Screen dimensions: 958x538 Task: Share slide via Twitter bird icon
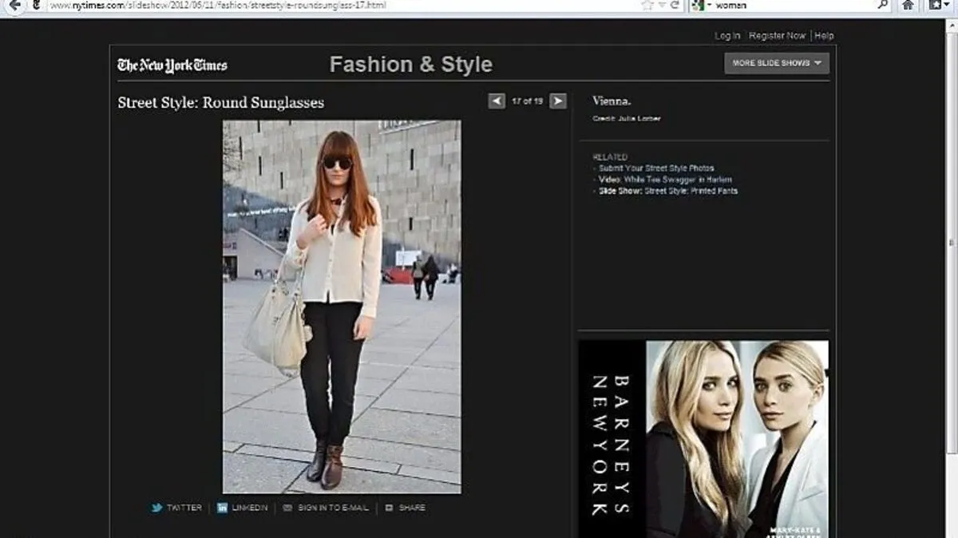[x=157, y=508]
